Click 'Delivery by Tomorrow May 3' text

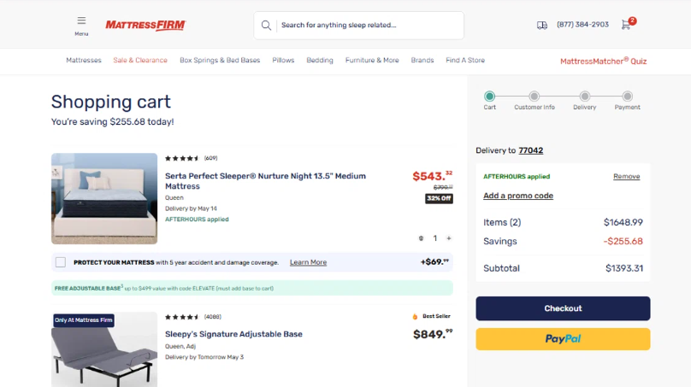click(x=204, y=357)
